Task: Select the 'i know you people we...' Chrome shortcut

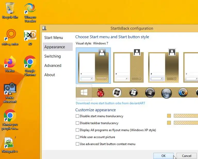Action: (x=10, y=120)
